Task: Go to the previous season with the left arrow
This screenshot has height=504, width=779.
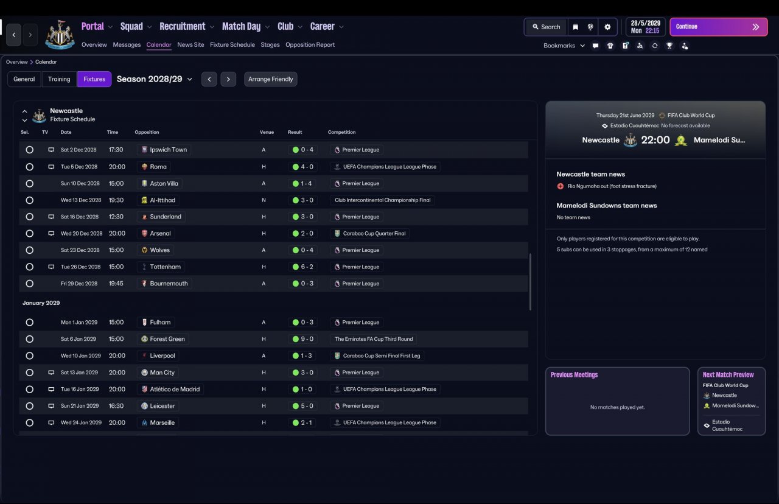Action: pos(209,79)
